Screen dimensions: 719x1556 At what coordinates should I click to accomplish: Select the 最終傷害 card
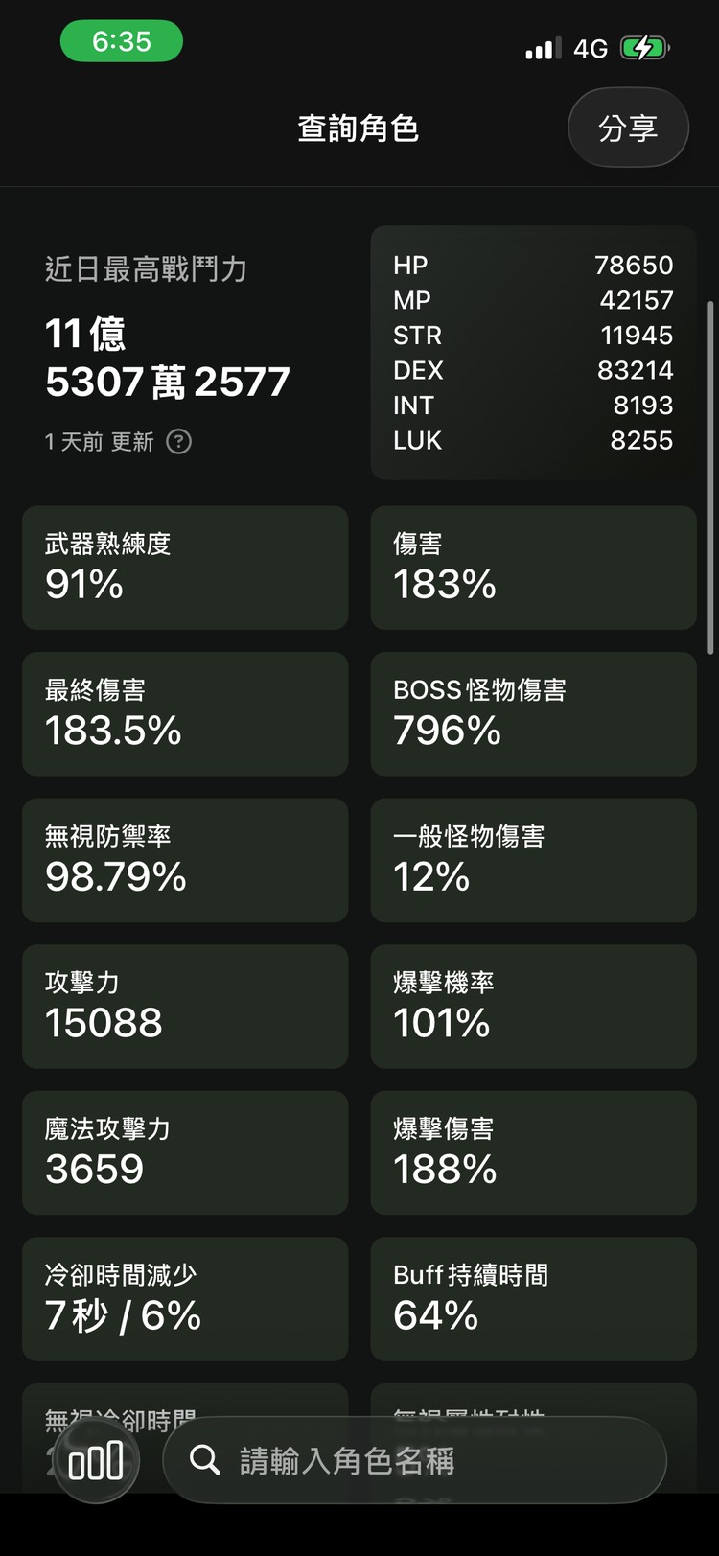[185, 714]
